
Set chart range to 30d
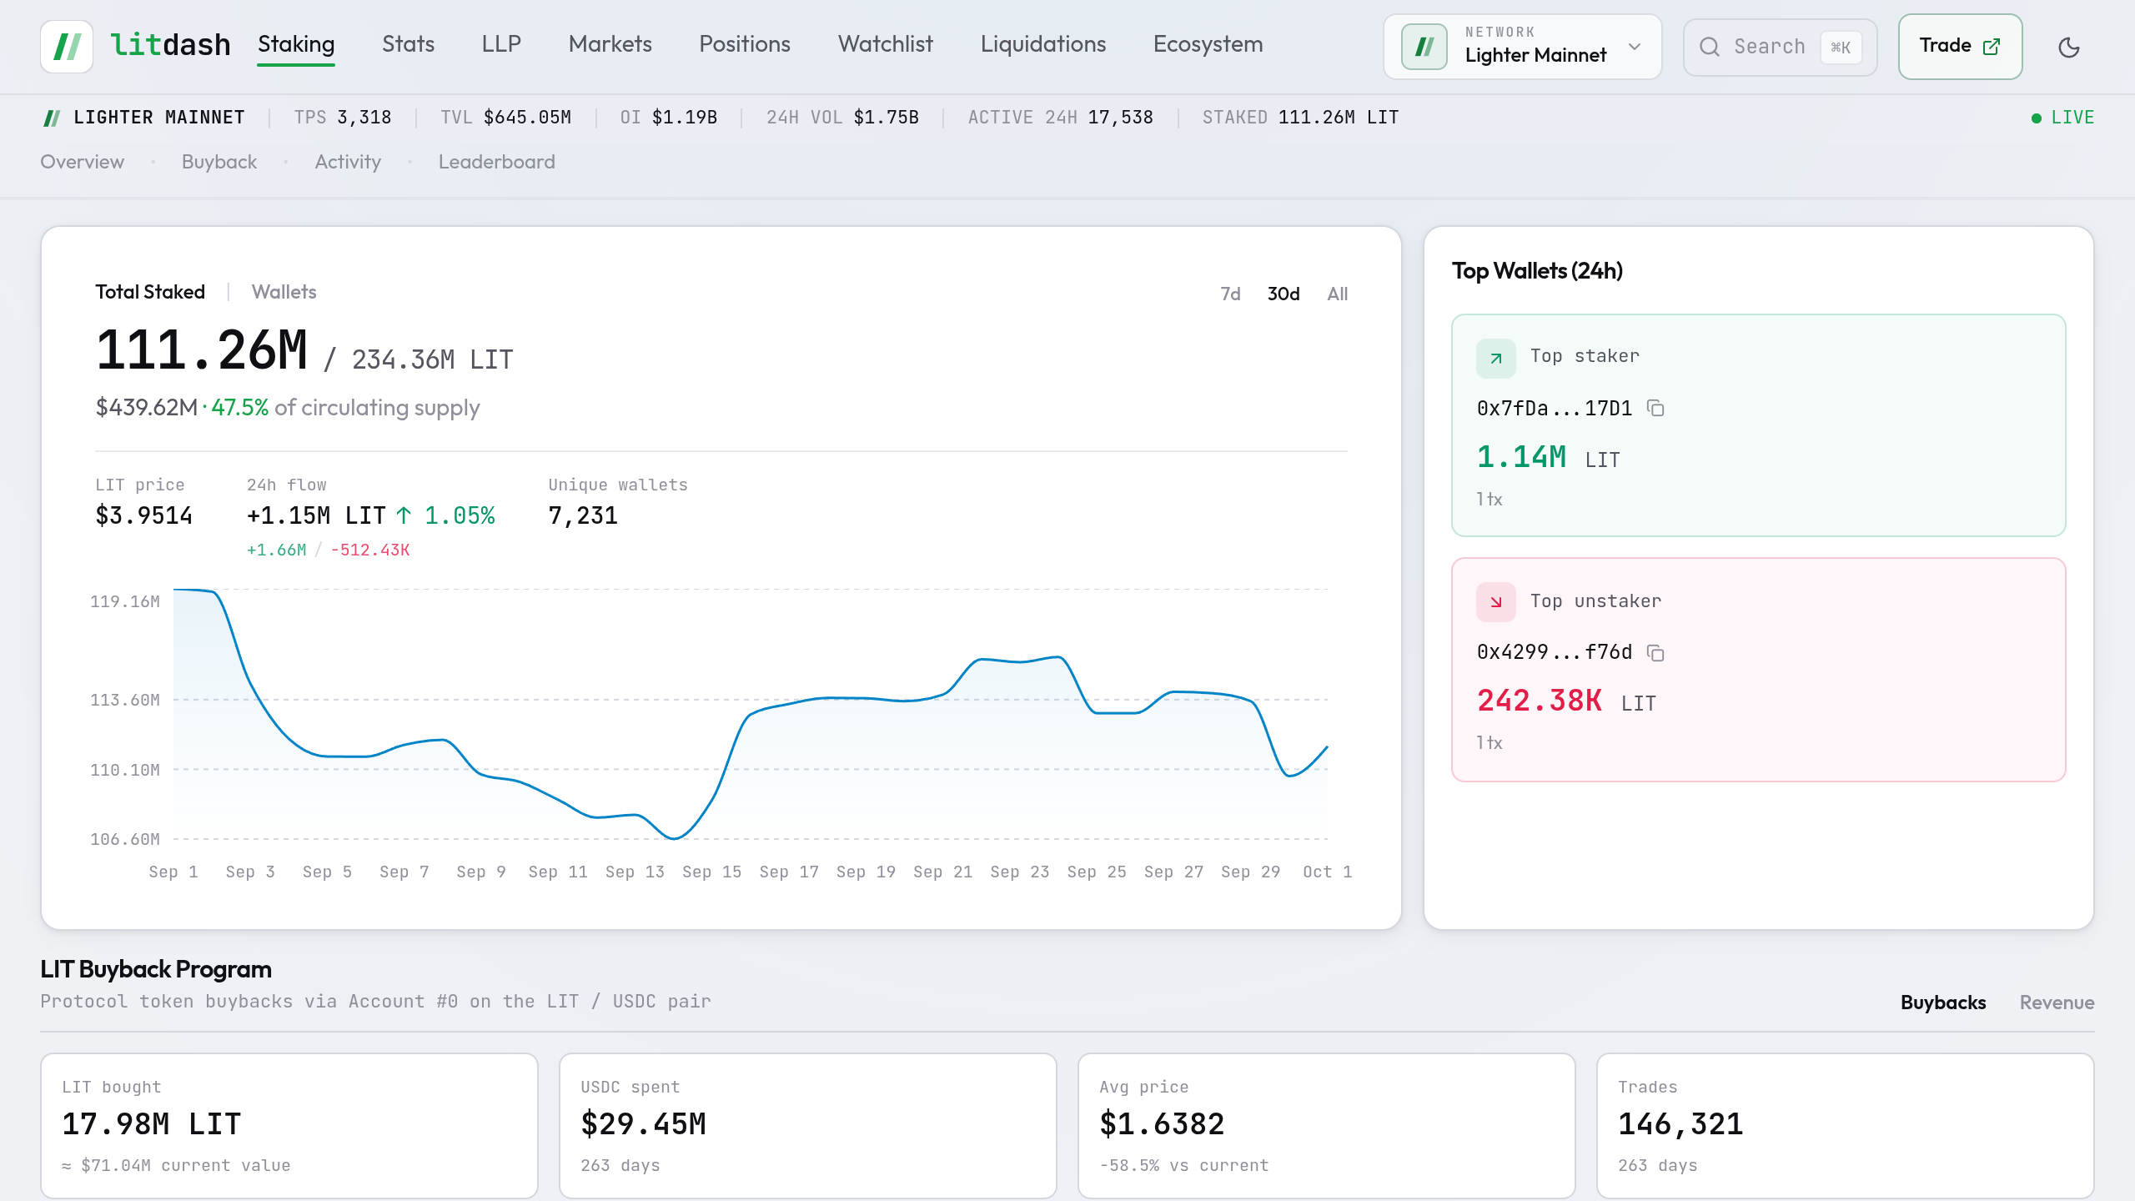pyautogui.click(x=1284, y=294)
